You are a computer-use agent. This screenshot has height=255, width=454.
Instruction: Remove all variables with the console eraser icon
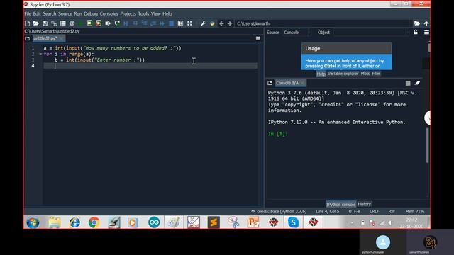pos(417,84)
